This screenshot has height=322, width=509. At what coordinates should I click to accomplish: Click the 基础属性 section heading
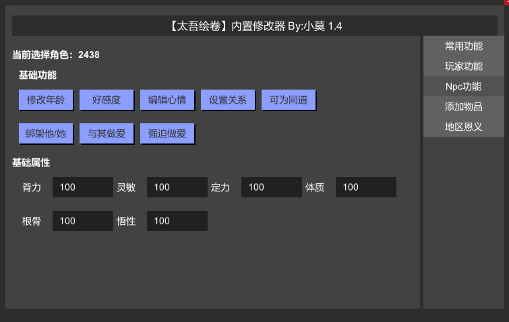[x=31, y=163]
